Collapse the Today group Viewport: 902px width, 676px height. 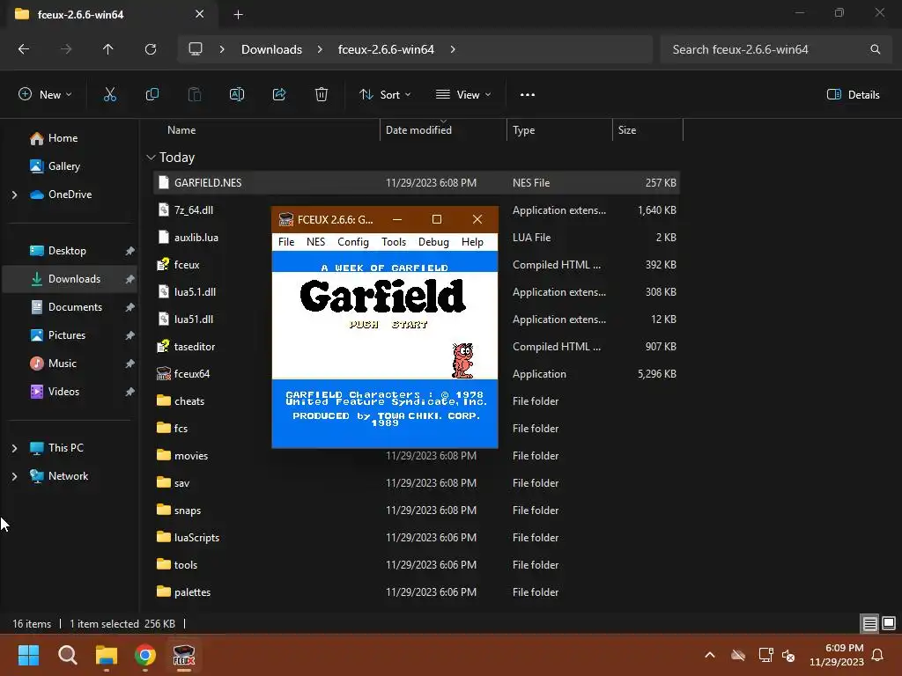[x=151, y=158]
